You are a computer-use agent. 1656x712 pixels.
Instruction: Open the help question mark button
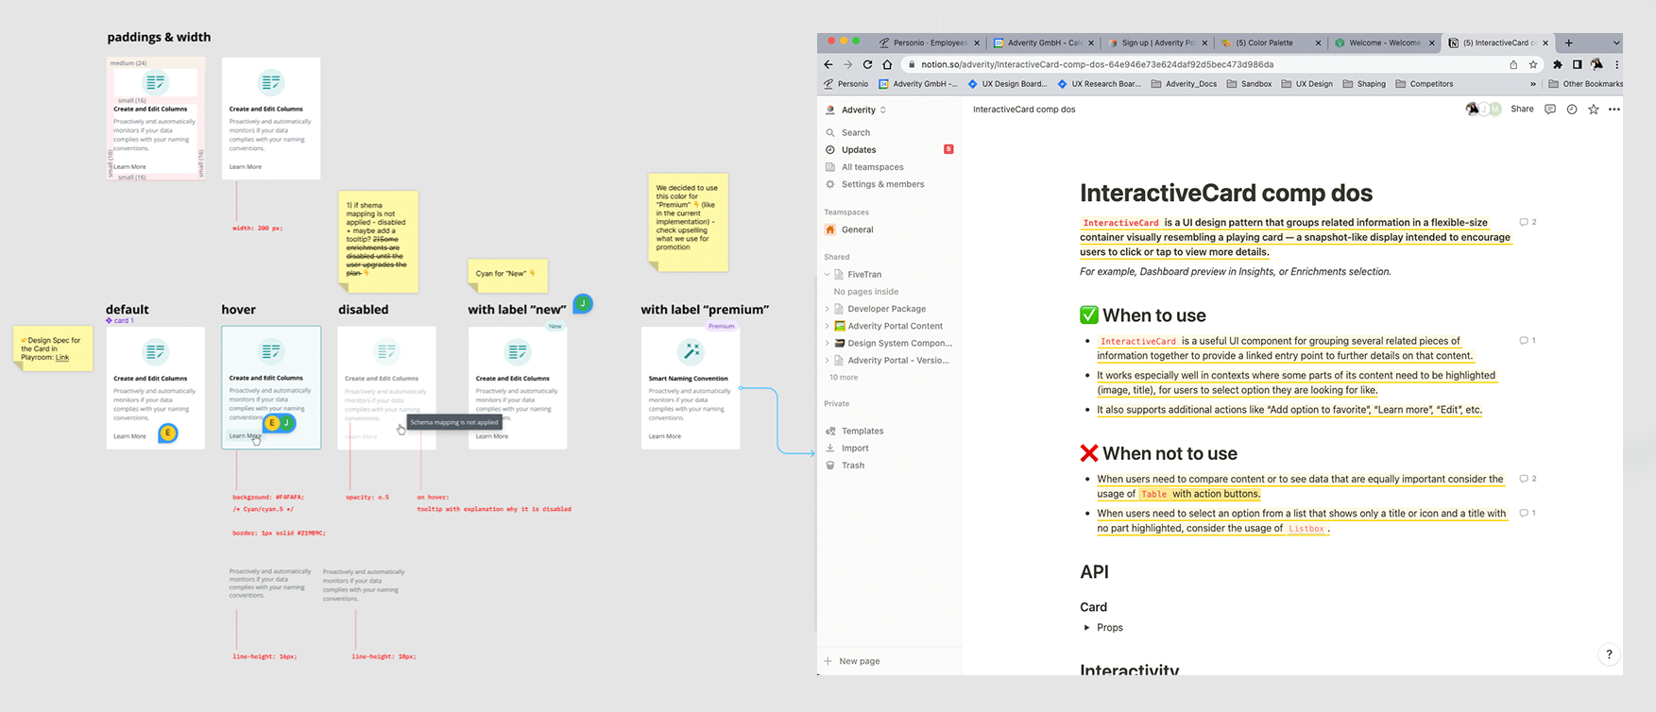tap(1609, 653)
